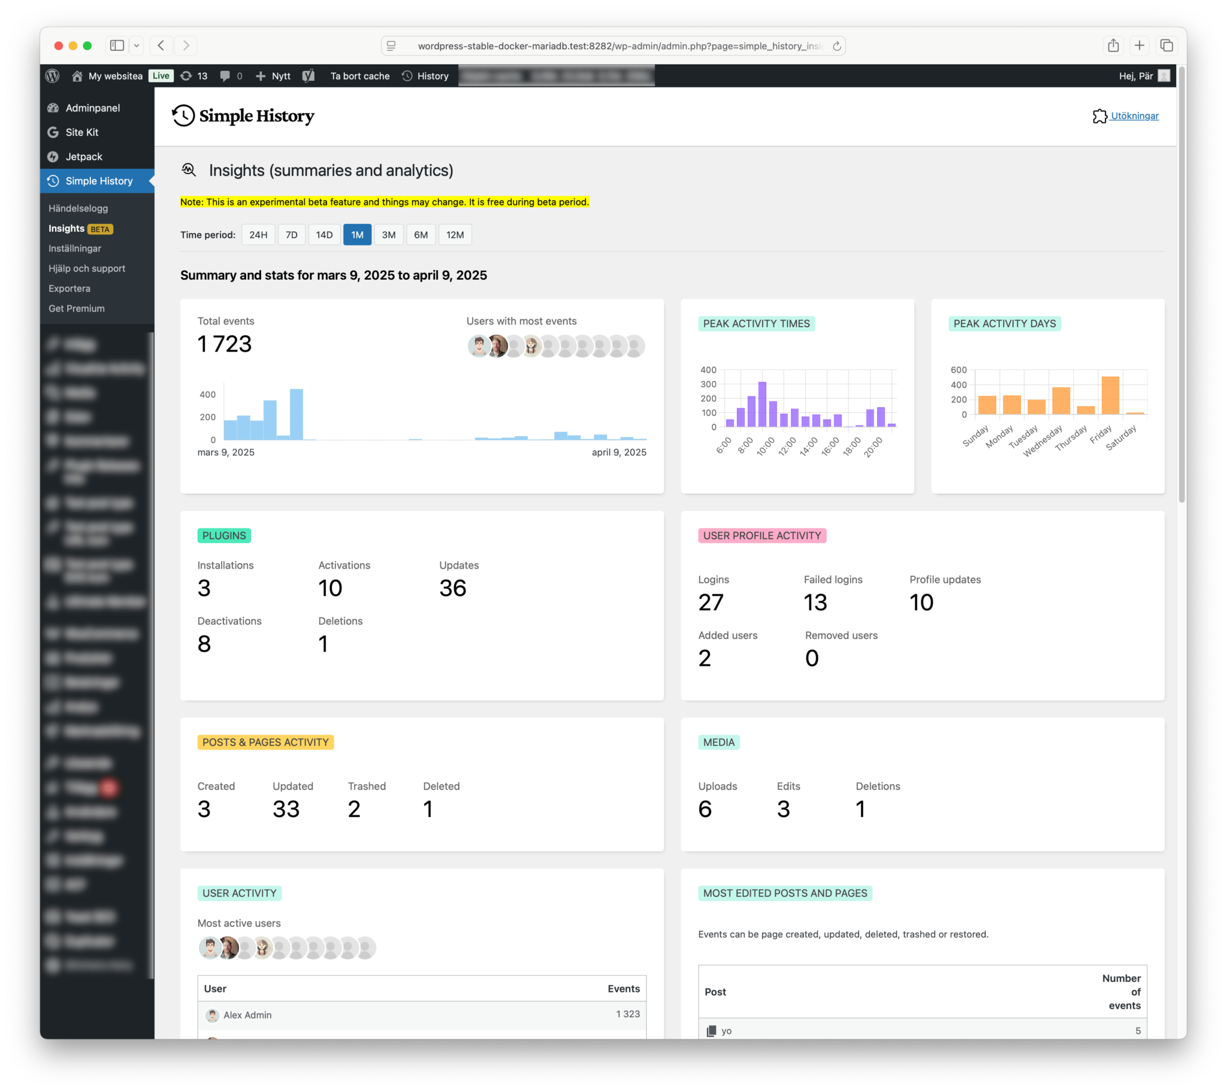Click the puzzle icon next to Utökningar
Screen dimensions: 1227x1092
(x=1101, y=116)
